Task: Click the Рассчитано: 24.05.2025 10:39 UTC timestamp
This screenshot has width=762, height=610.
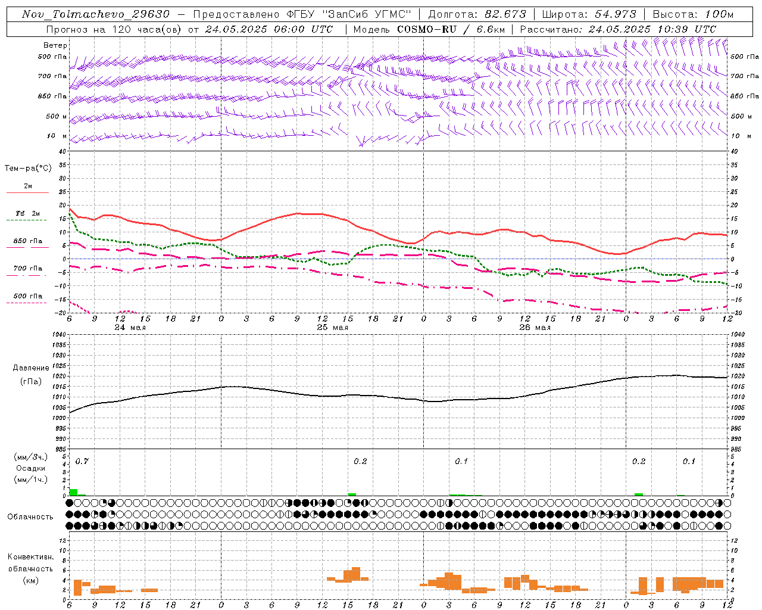Action: pyautogui.click(x=618, y=29)
